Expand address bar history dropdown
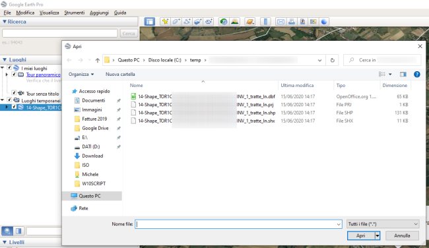The width and height of the screenshot is (429, 248). [319, 60]
